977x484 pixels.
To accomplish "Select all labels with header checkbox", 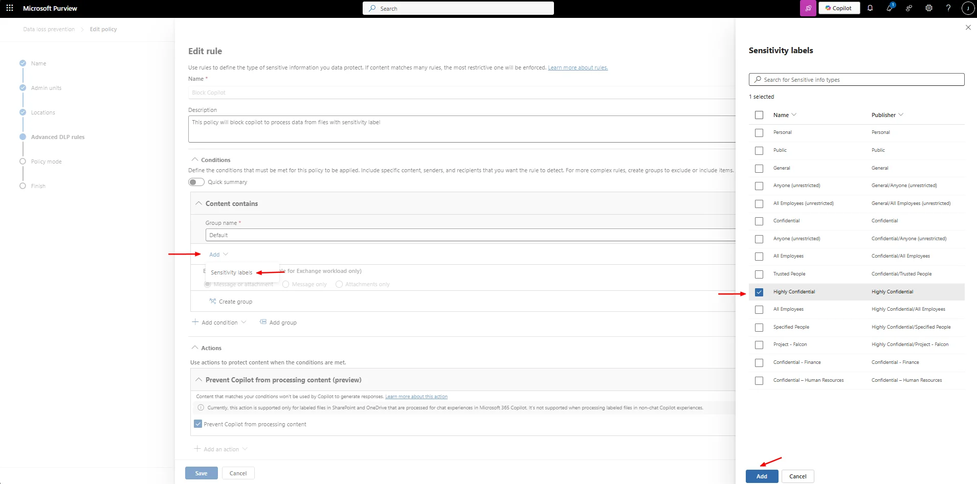I will pos(759,115).
